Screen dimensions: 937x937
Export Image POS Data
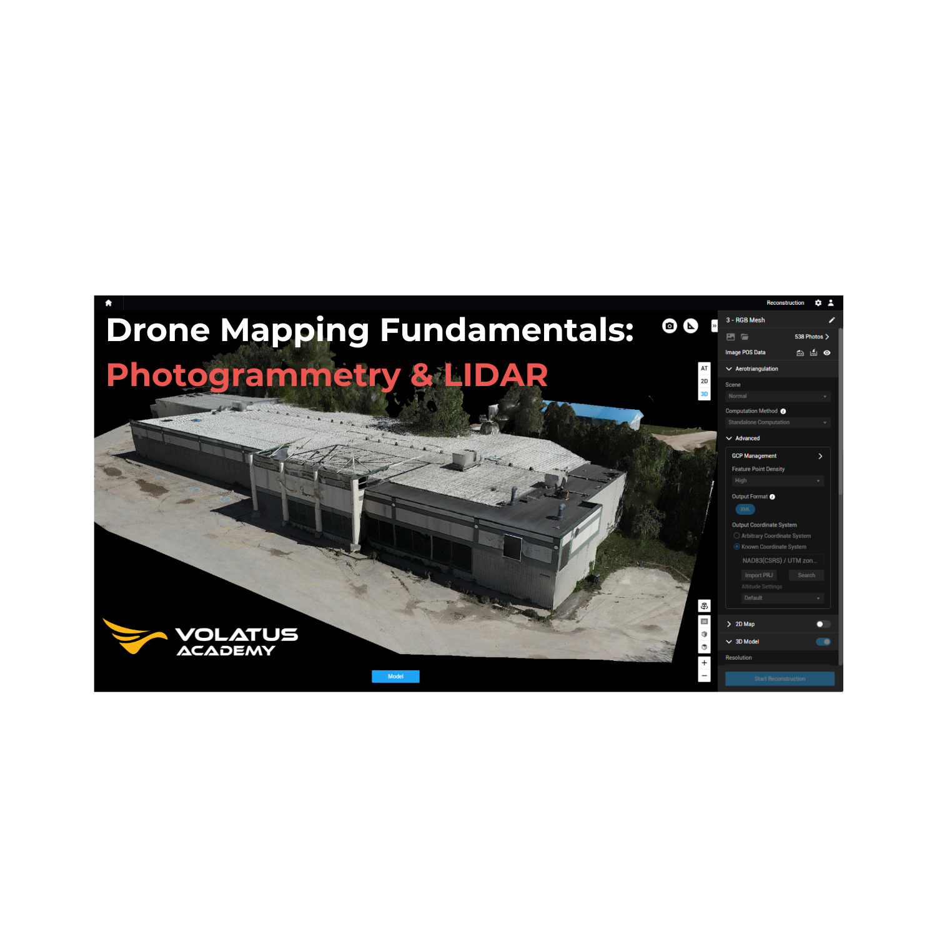(813, 353)
